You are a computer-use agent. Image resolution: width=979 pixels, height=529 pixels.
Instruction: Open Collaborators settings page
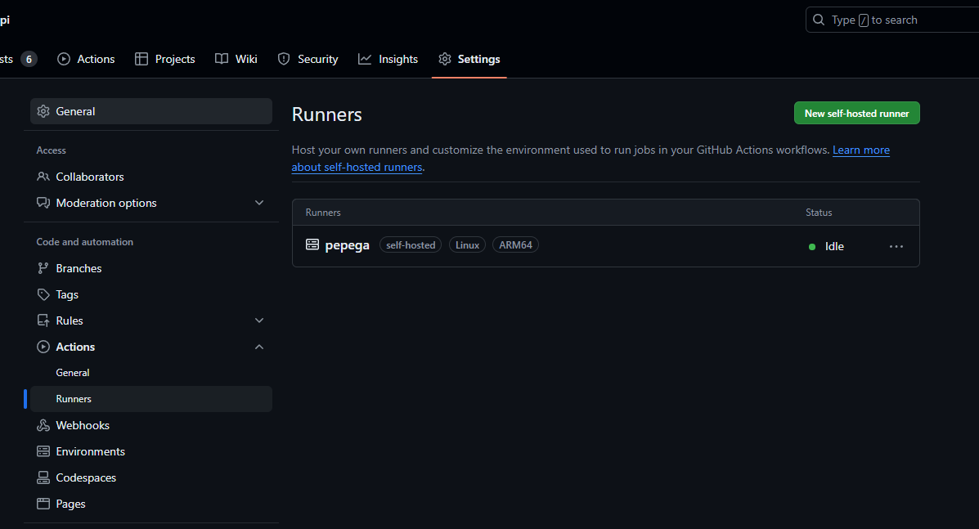pos(151,177)
